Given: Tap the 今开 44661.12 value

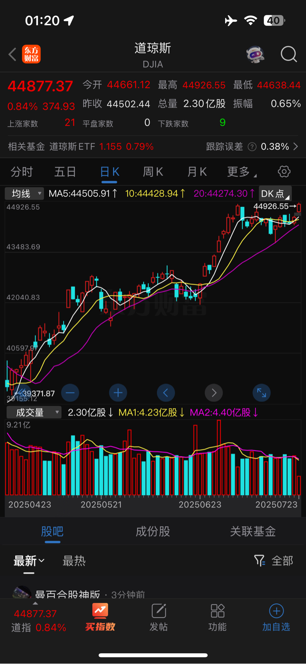Looking at the screenshot, I should tap(128, 85).
